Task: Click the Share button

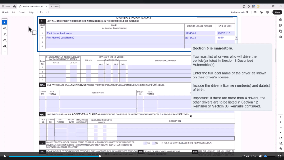Action: point(277,12)
